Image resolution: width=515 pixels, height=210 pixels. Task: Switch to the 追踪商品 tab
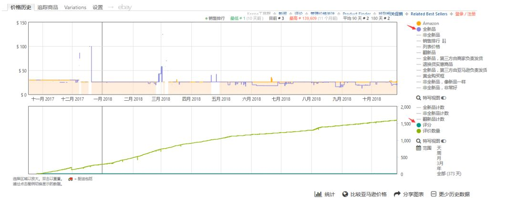tap(48, 8)
